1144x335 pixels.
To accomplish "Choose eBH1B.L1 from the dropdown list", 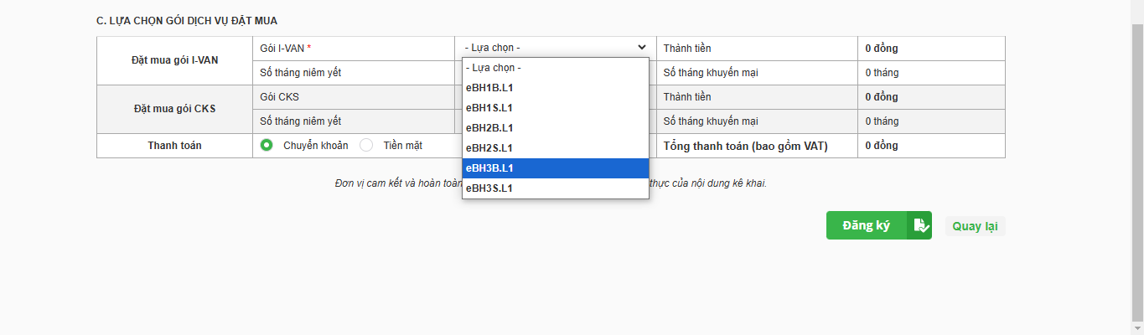I will [556, 88].
